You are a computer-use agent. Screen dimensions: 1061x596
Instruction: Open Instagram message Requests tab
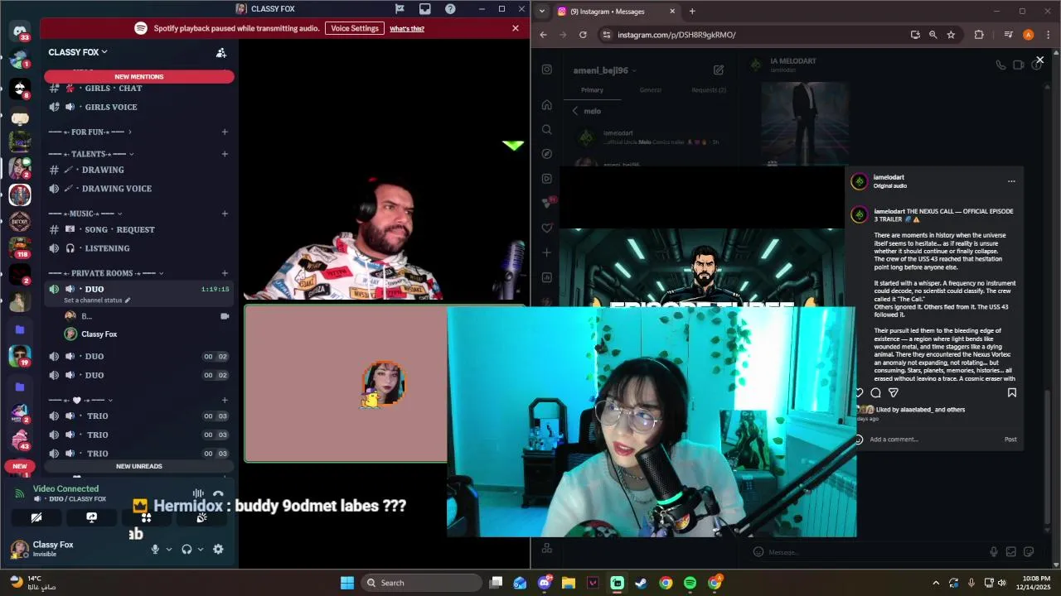[709, 90]
